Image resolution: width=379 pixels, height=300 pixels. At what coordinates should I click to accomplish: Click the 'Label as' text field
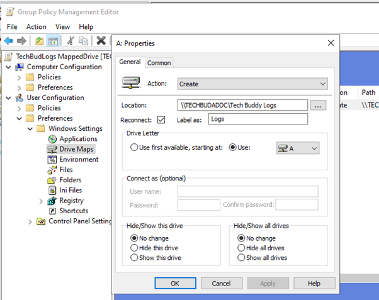point(258,119)
